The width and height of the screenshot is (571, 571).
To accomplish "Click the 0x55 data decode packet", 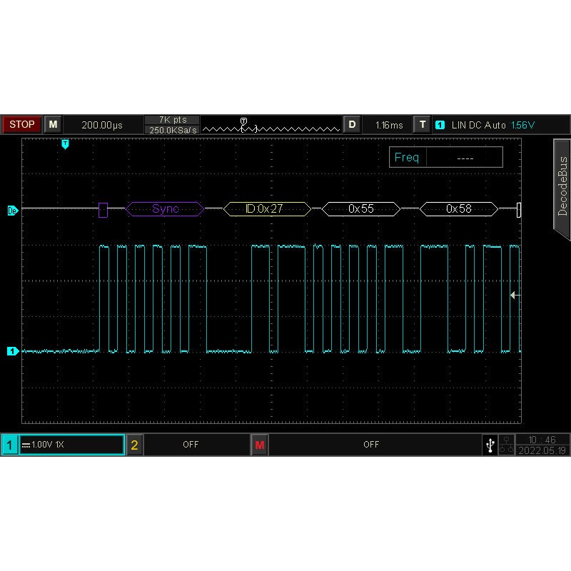I will click(x=361, y=209).
